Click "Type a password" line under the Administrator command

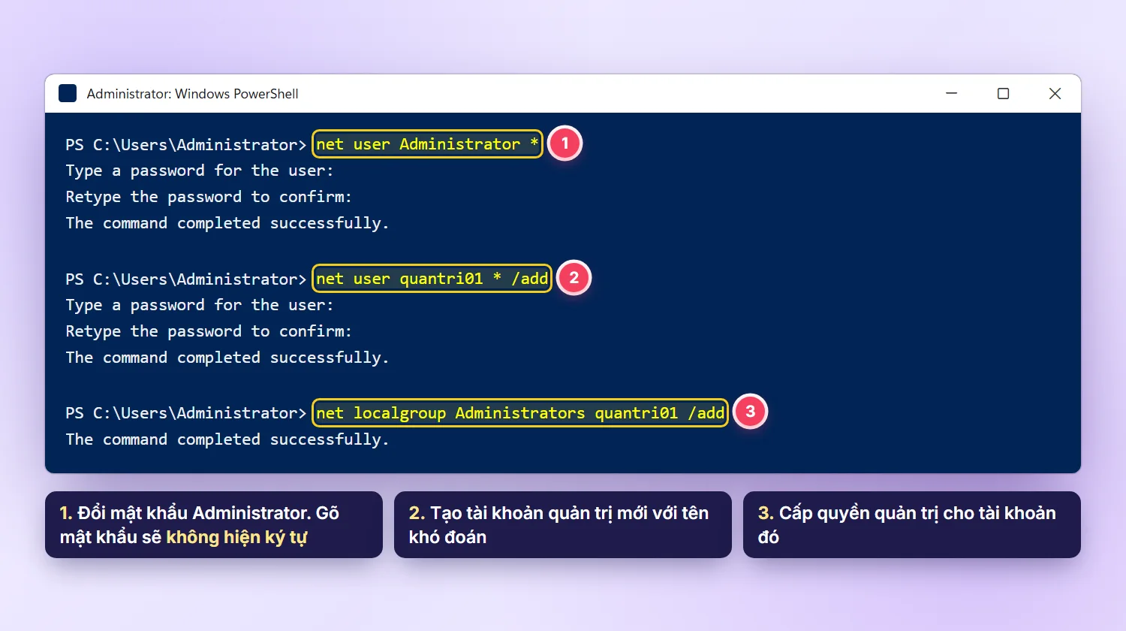[199, 171]
